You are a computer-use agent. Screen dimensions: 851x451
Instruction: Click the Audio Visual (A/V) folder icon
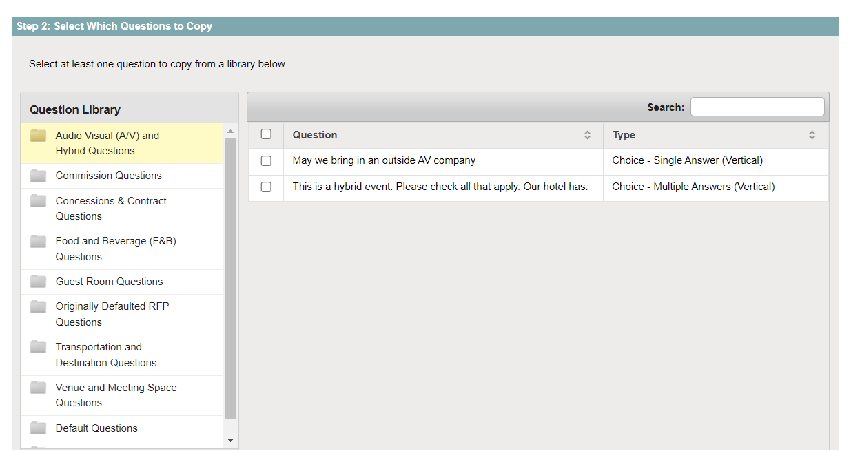38,136
